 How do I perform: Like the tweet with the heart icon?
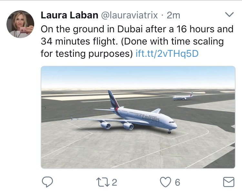[x=166, y=182]
